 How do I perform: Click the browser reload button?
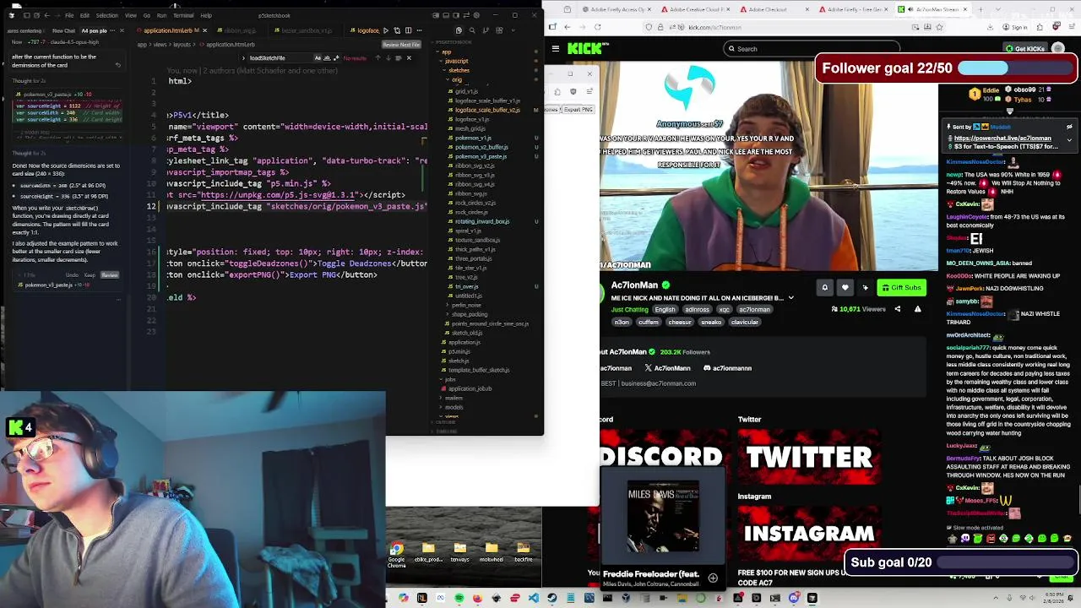click(597, 27)
